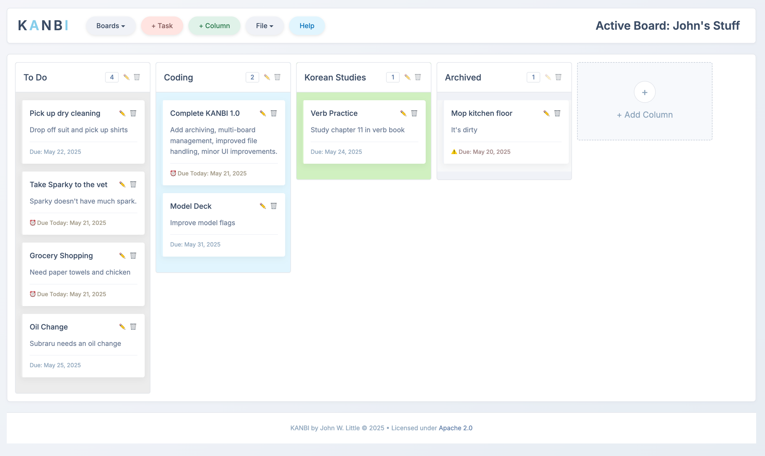Delete the "Mop kitchen floor" card
Viewport: 765px width, 456px height.
[558, 113]
